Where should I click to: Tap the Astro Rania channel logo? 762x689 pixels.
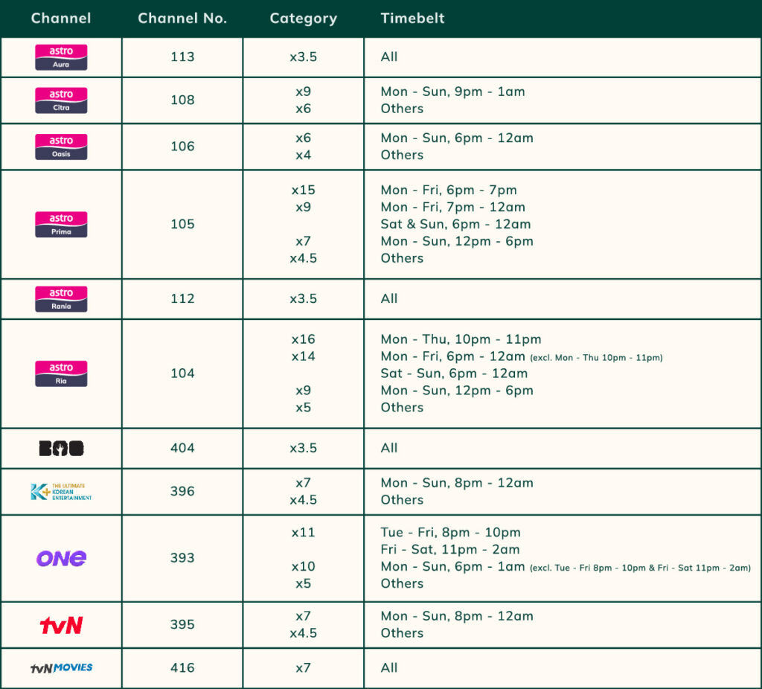pyautogui.click(x=61, y=299)
